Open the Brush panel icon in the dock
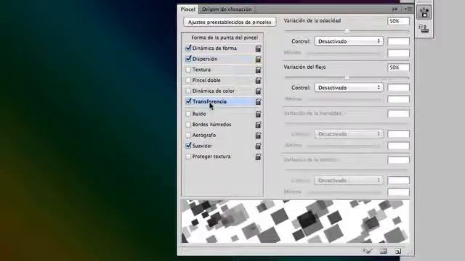 [x=424, y=12]
